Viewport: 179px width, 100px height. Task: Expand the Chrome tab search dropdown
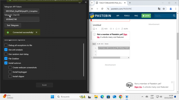pyautogui.click(x=92, y=3)
